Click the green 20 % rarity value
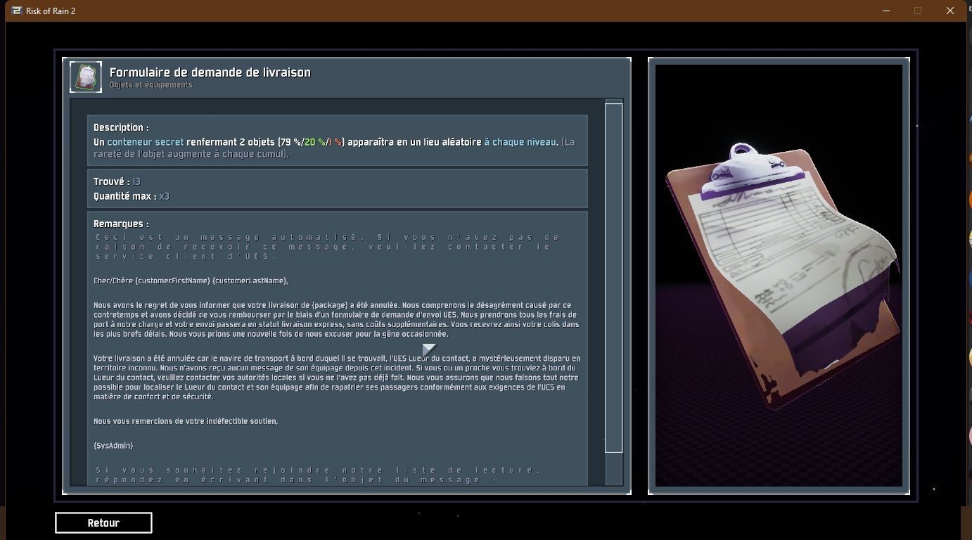 (x=314, y=142)
